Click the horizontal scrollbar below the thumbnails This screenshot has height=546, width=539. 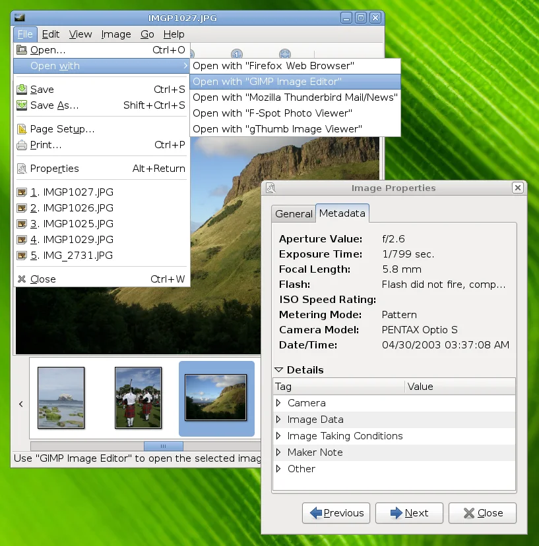pos(163,446)
